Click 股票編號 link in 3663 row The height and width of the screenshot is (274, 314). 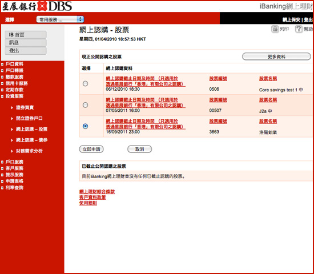(218, 121)
